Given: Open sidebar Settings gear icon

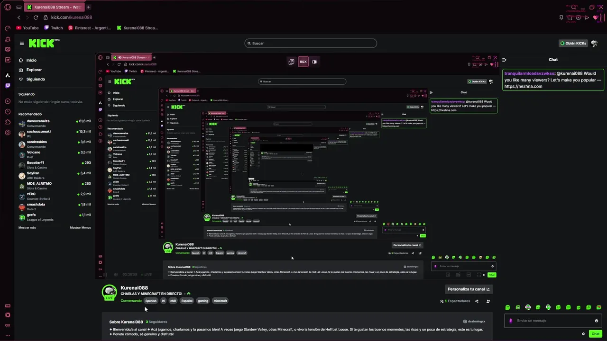Looking at the screenshot, I should pos(8,133).
